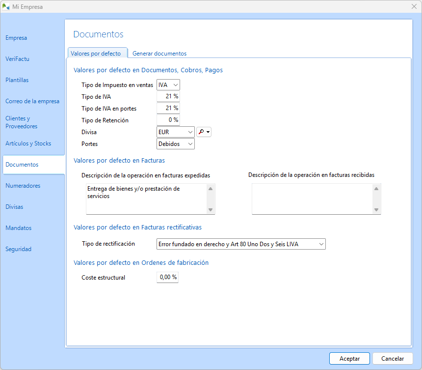Expand the Divisa EUR dropdown
This screenshot has width=422, height=370.
pyautogui.click(x=175, y=132)
